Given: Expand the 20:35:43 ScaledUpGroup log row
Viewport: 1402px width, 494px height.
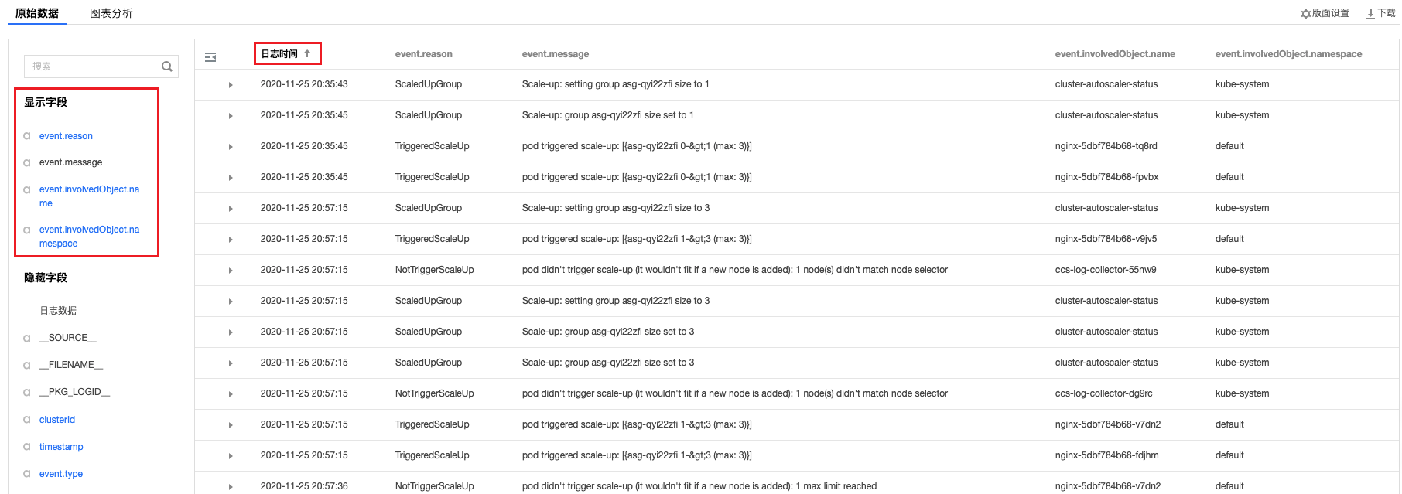Looking at the screenshot, I should [x=231, y=85].
